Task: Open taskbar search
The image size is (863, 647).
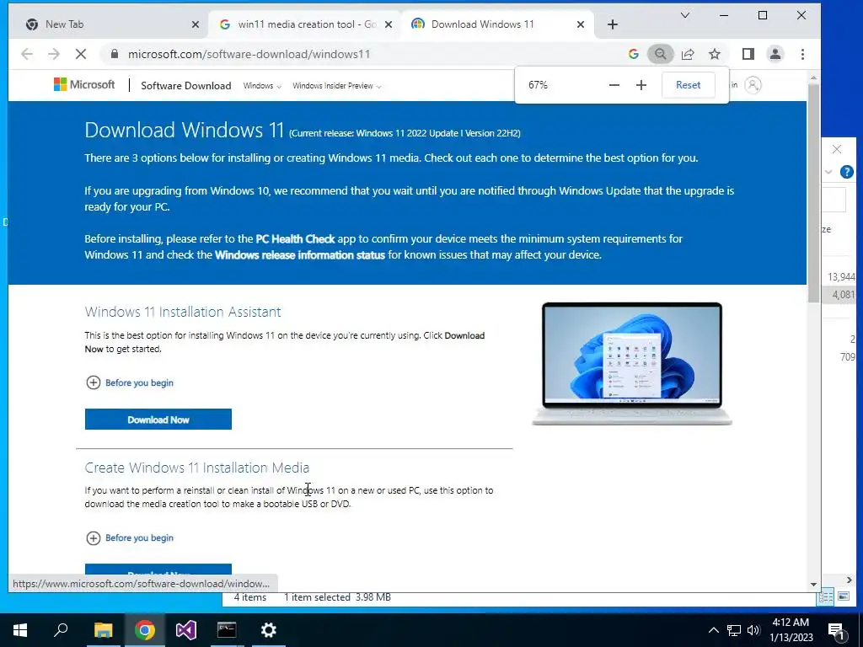Action: click(x=61, y=630)
